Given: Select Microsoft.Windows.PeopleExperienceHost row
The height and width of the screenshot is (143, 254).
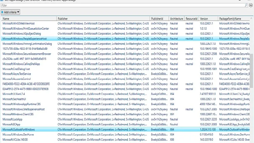Looking at the screenshot, I should (126, 39).
